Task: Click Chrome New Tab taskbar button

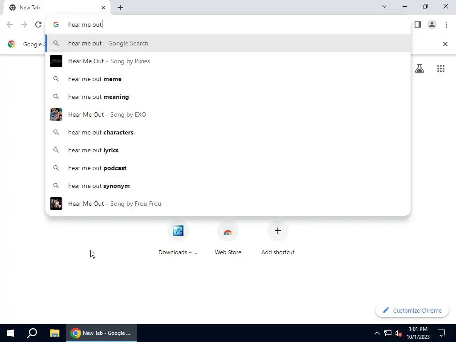Action: (x=102, y=333)
